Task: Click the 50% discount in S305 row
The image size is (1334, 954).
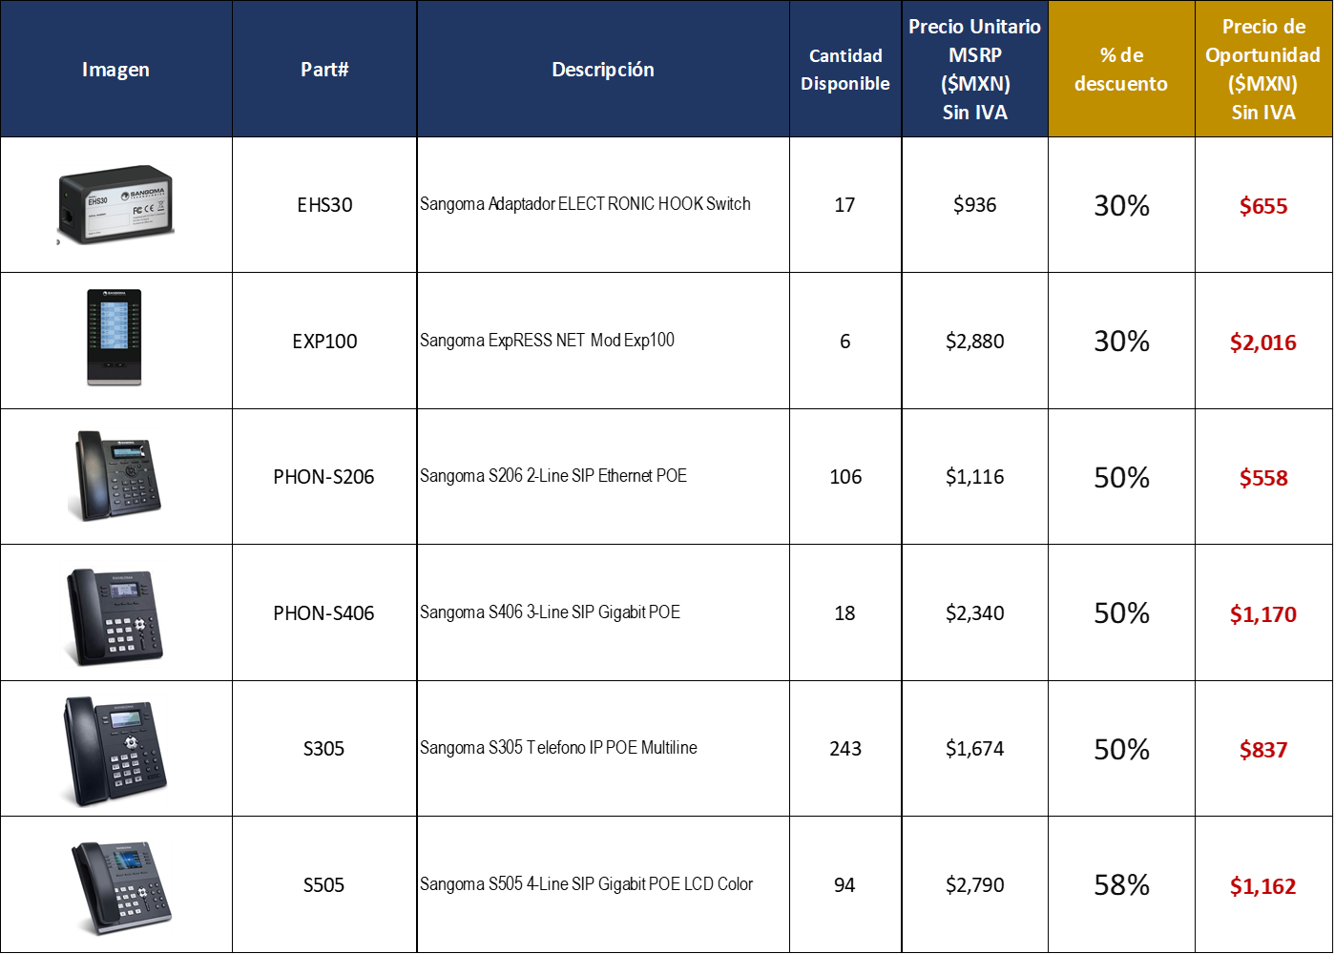Action: pos(1122,750)
